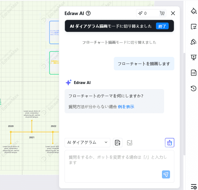Click the フローチャートのテーマを何にしますか? reply text
Screen dimensions: 198x190
[x=106, y=96]
